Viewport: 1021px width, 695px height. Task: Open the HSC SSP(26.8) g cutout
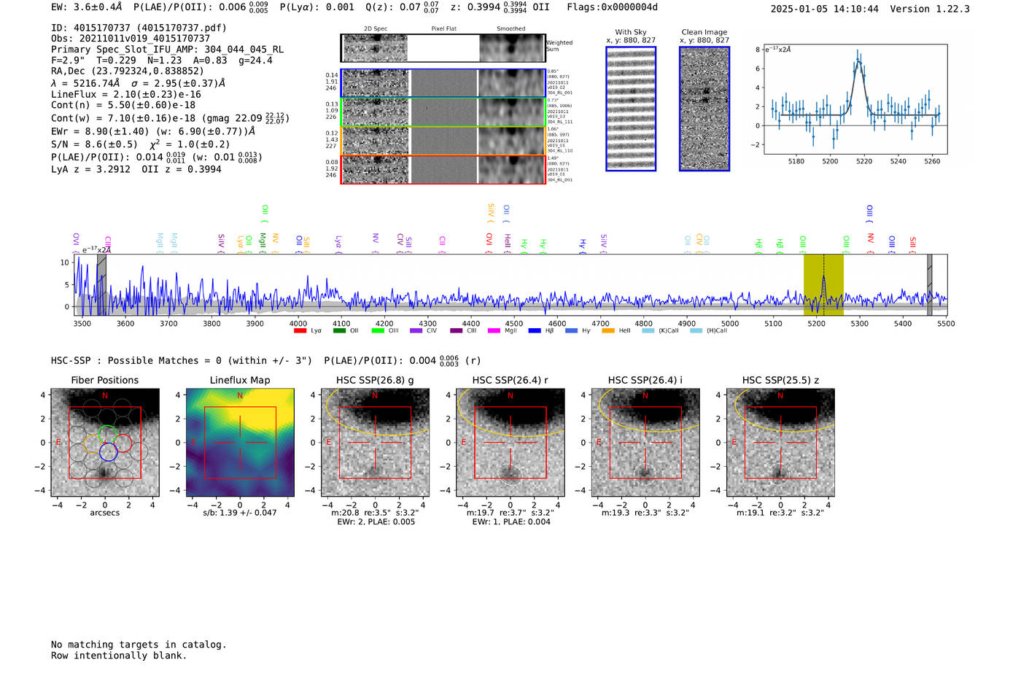click(375, 443)
